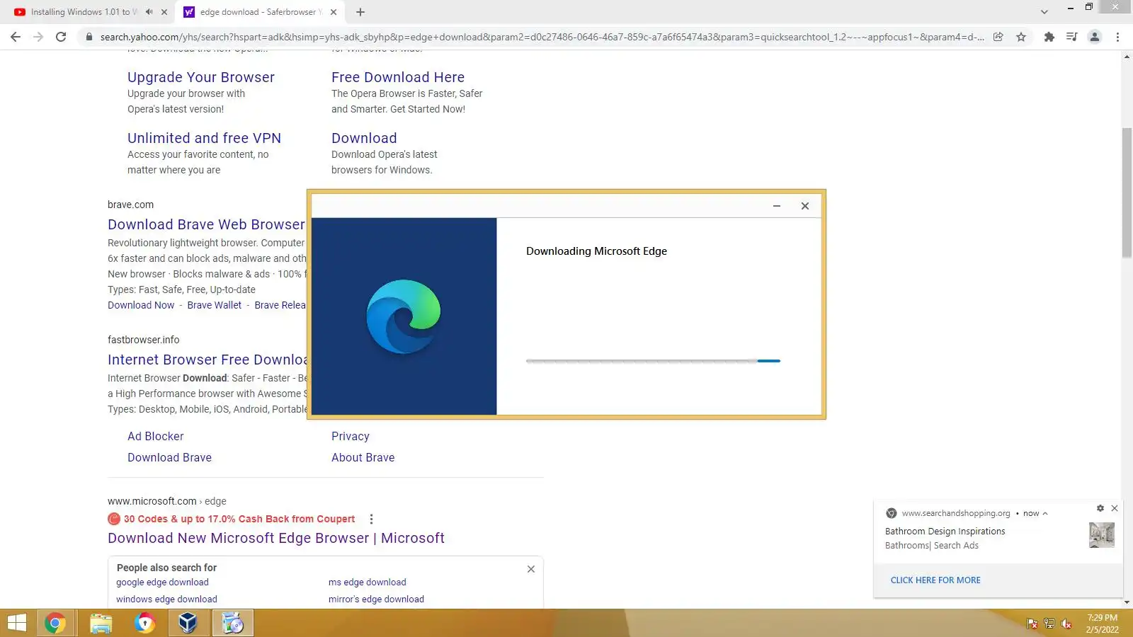This screenshot has width=1133, height=637.
Task: Open a new browser tab
Action: (360, 12)
